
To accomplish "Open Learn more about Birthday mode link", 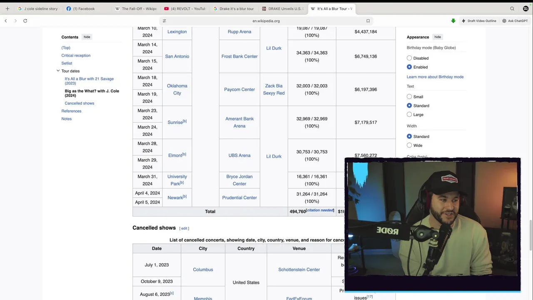I will pos(435,77).
